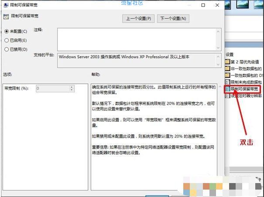
Task: Click the help text starting 确定系统可保留的连接带宽
Action: (154, 90)
